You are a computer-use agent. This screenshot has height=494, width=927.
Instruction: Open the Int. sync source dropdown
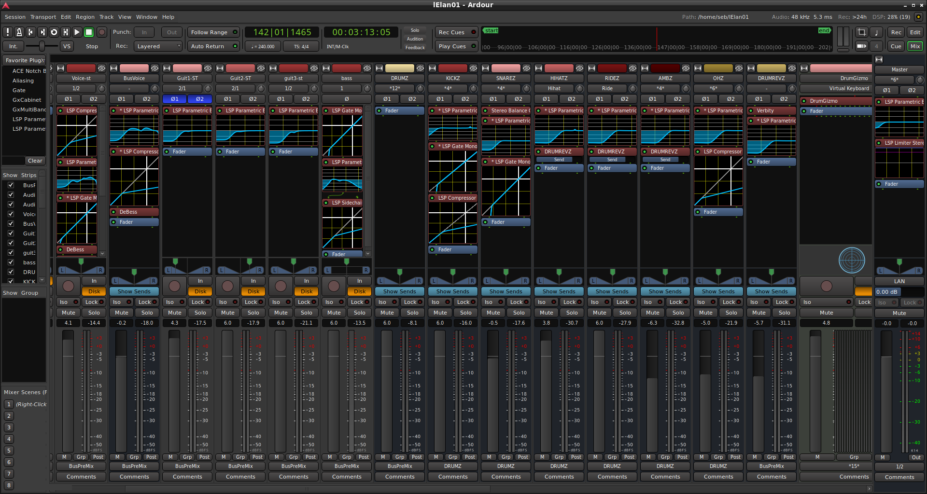(x=13, y=46)
